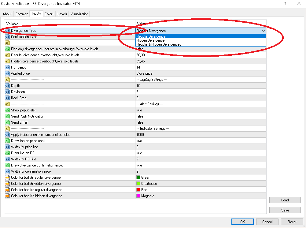Click the icon next to RSI period
306x228 pixels.
coord(7,67)
